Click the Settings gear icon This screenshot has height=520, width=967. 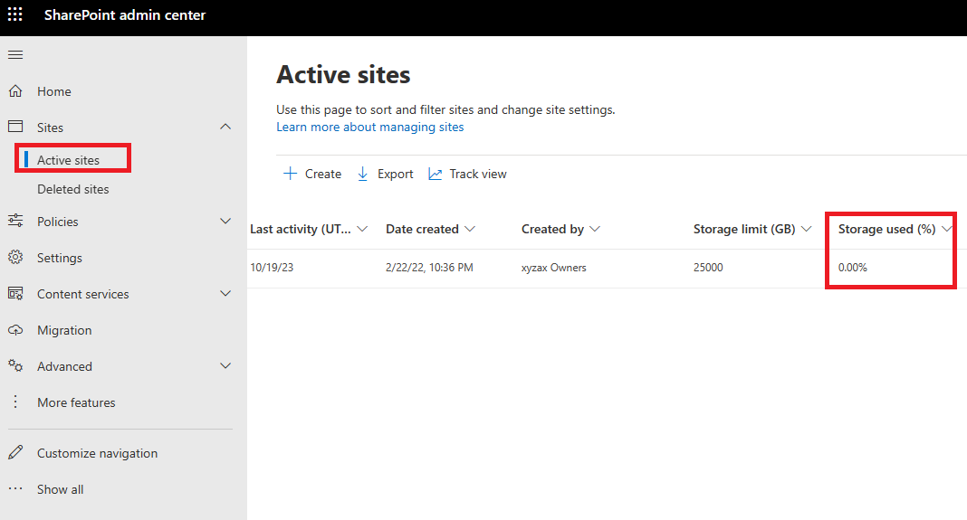[x=15, y=257]
